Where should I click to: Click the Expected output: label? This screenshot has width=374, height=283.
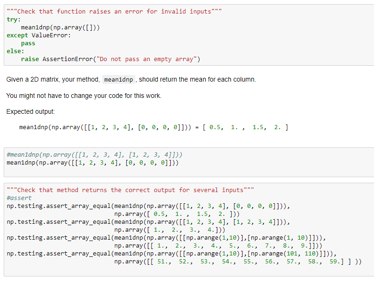pos(26,111)
